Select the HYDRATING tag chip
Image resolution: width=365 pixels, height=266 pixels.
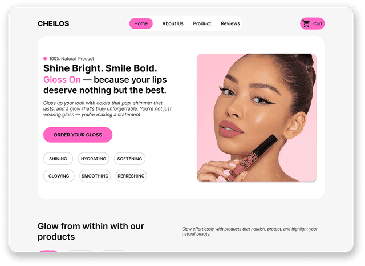pos(94,159)
